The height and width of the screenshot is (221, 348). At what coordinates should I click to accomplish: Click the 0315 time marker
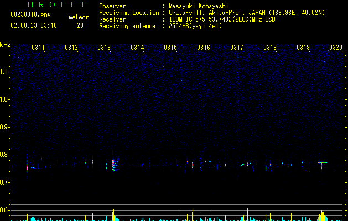[170, 48]
